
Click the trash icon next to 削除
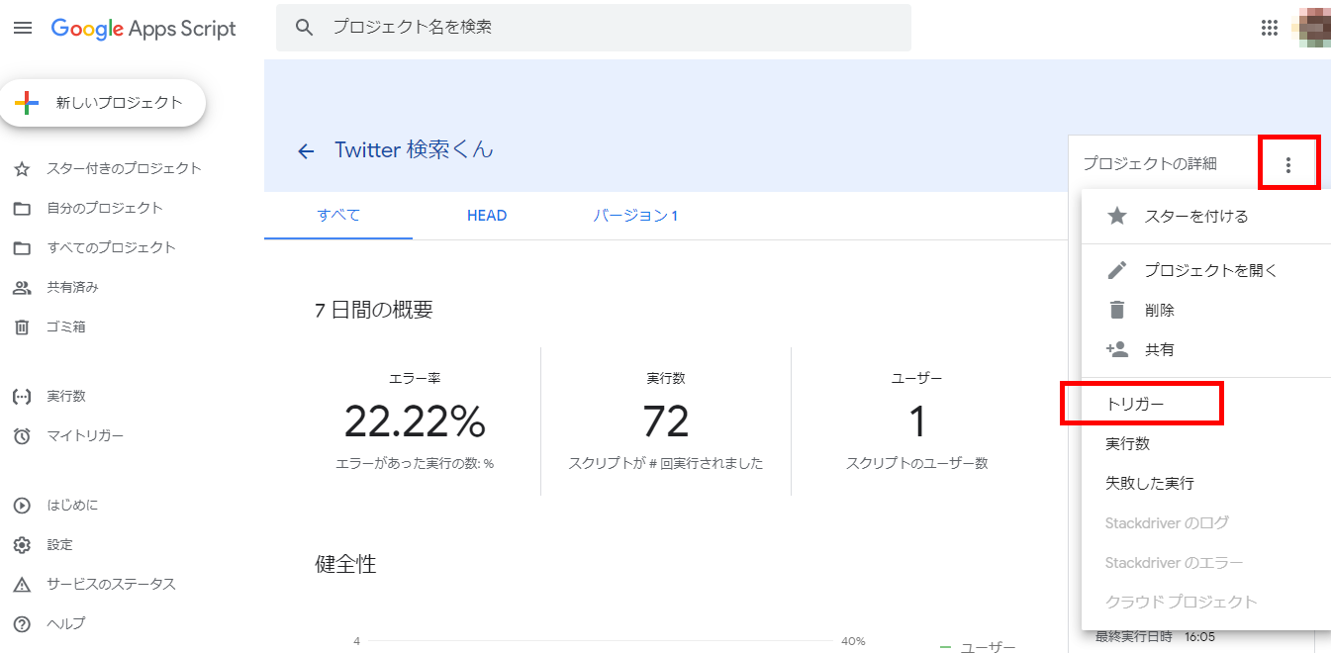(x=1117, y=310)
